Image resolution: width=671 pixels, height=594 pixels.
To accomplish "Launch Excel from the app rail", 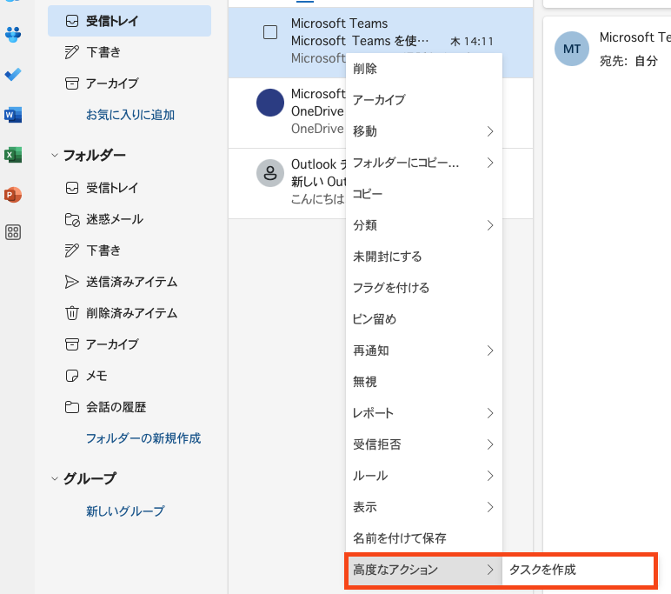I will (13, 155).
